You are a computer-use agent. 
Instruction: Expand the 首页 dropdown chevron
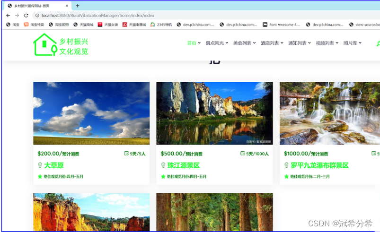click(199, 43)
